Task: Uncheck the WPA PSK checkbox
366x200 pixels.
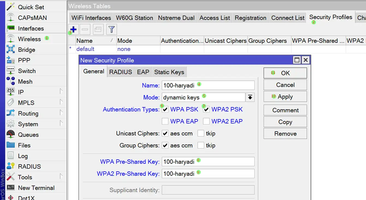Action: pyautogui.click(x=165, y=110)
